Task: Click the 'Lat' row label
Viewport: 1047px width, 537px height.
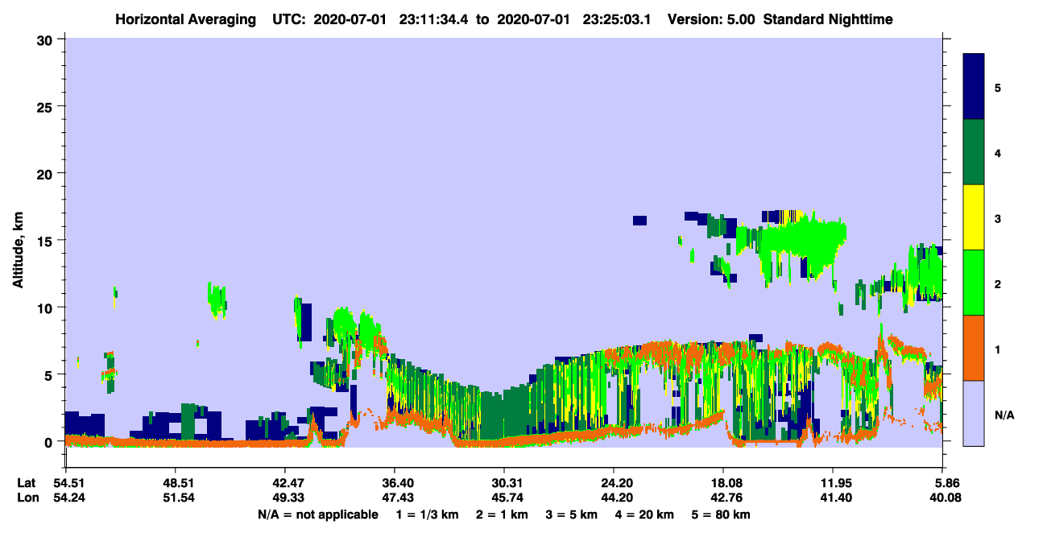Action: [x=27, y=483]
